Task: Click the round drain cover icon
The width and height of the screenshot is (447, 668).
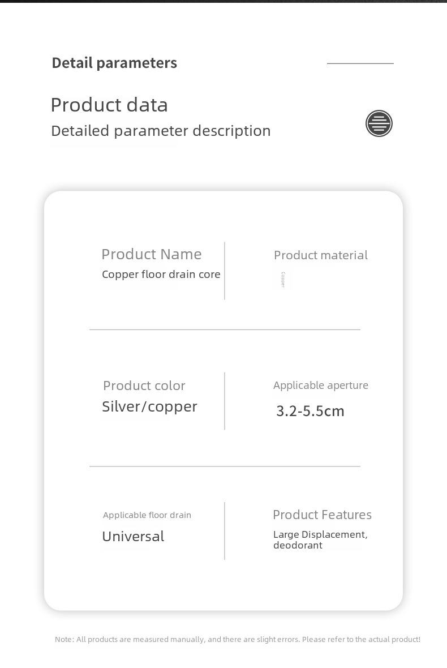Action: point(379,123)
